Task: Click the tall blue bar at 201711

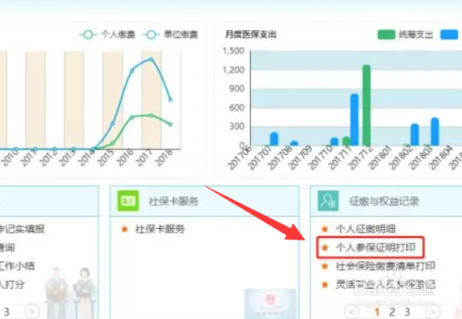Action: (x=355, y=119)
